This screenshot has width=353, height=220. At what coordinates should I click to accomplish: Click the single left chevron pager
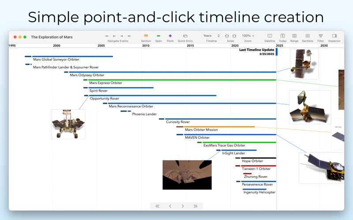(x=170, y=206)
